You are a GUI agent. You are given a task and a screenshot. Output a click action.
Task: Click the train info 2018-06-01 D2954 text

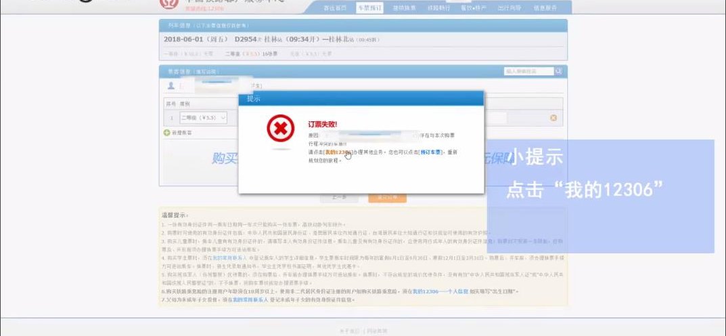[271, 40]
